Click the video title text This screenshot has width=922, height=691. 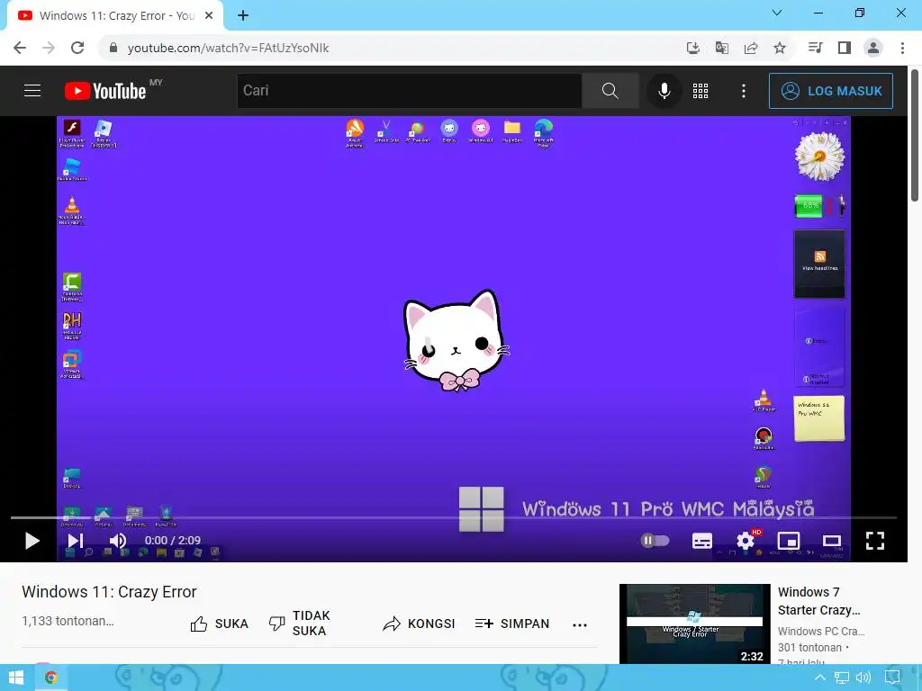(x=109, y=592)
